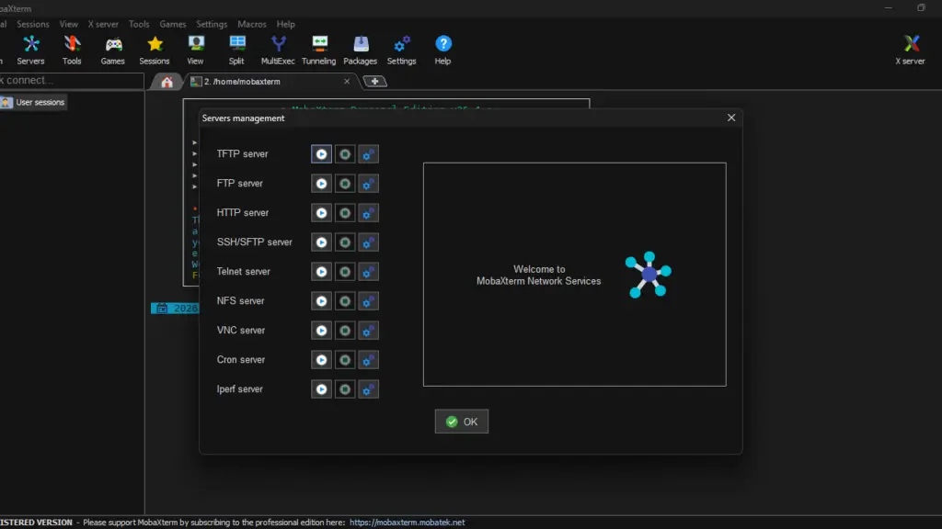
Task: Go to the home tab
Action: (x=167, y=82)
